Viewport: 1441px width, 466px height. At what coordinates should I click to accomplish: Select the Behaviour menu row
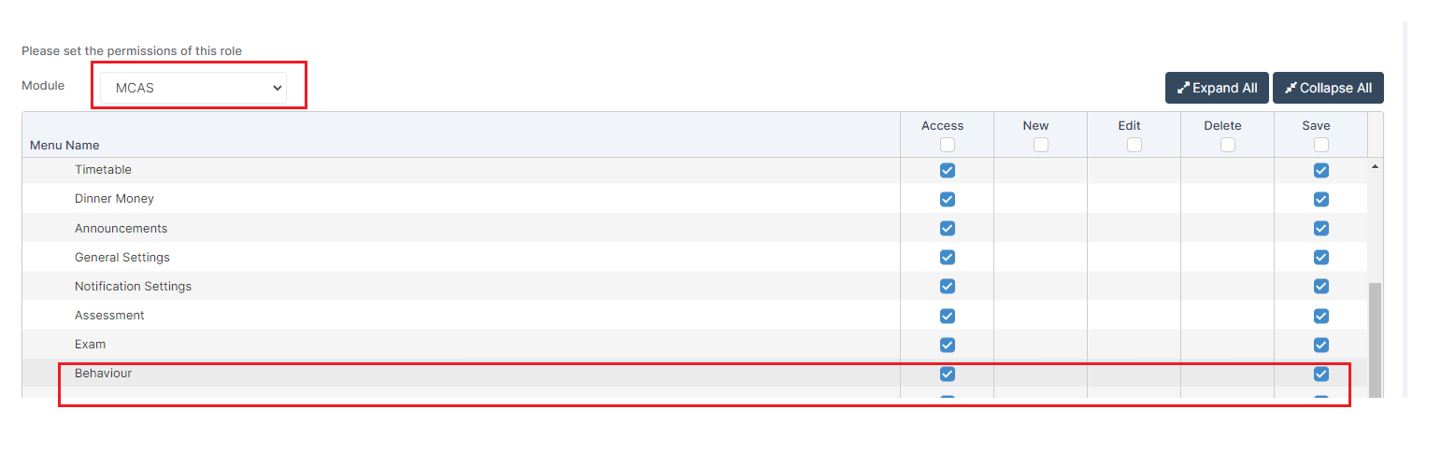[x=694, y=374]
